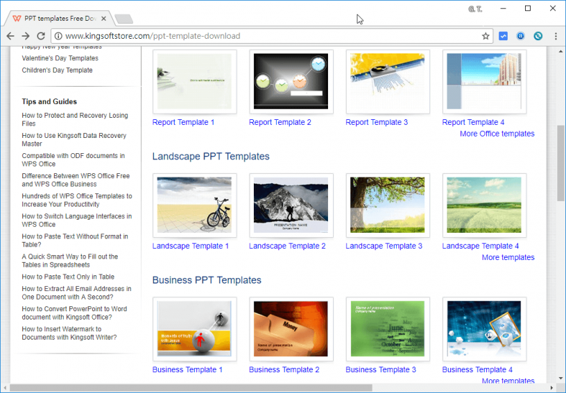Image resolution: width=566 pixels, height=393 pixels.
Task: Click the Business Template 1 text link
Action: pos(187,369)
